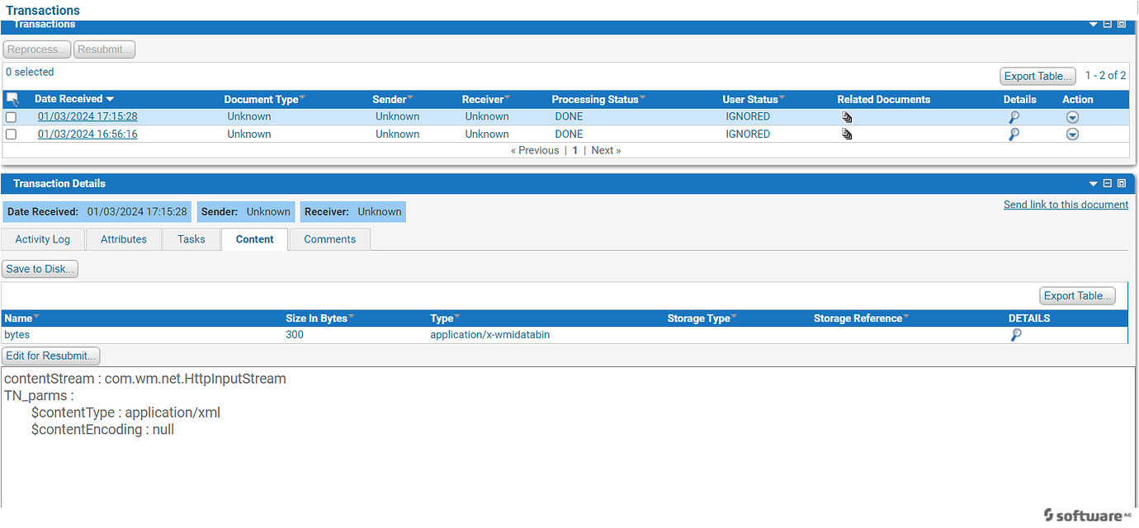The width and height of the screenshot is (1139, 528).
Task: Go to Next page of results
Action: tap(606, 150)
